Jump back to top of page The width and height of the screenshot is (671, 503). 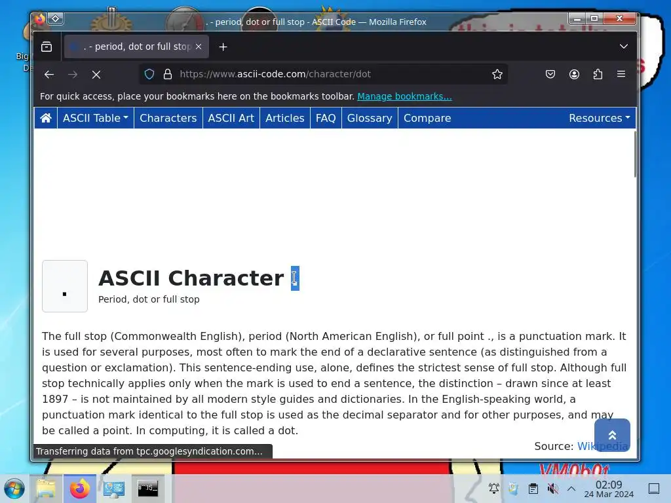pos(612,435)
